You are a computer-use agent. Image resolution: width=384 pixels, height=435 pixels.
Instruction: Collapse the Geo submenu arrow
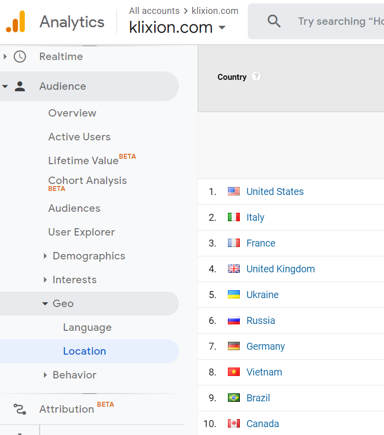[x=45, y=304]
